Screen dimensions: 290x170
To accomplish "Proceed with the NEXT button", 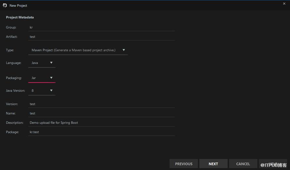I will 213,164.
